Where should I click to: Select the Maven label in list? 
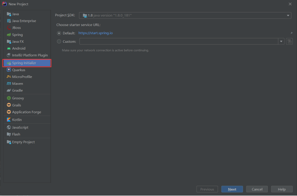point(18,83)
